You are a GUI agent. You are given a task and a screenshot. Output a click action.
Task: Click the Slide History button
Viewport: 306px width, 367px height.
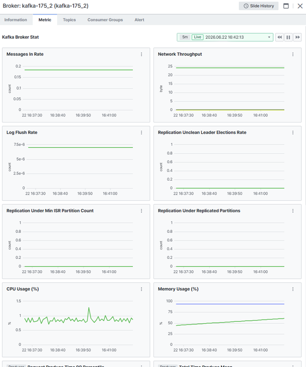pos(259,6)
